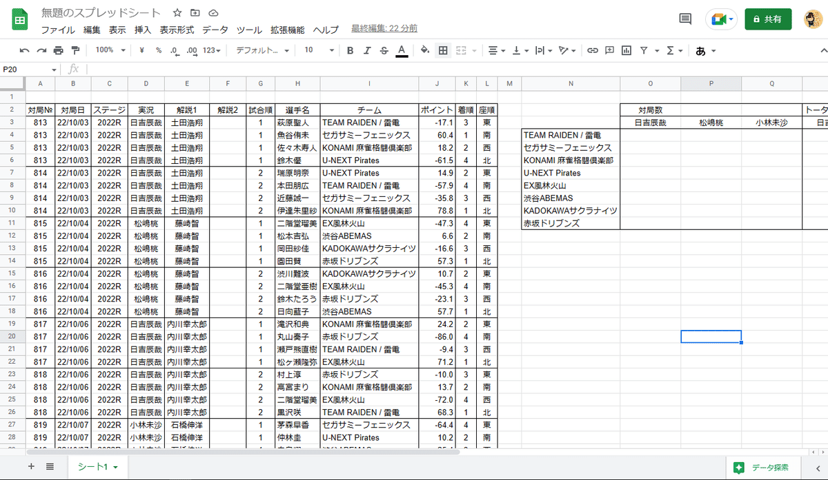The width and height of the screenshot is (828, 480).
Task: Star the document title
Action: tap(177, 12)
